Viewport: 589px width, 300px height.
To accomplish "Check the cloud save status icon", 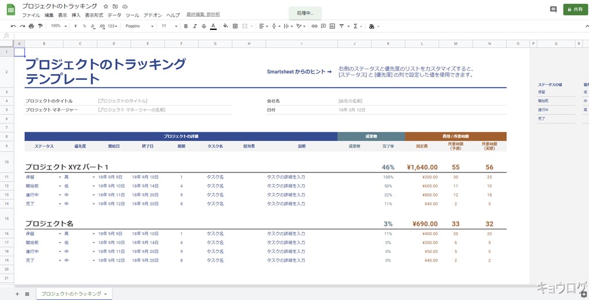I will [125, 6].
